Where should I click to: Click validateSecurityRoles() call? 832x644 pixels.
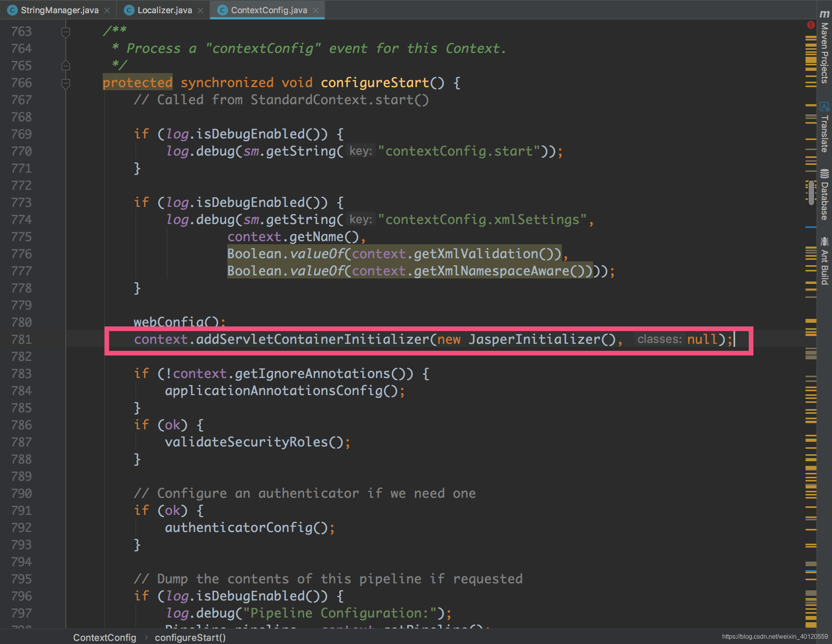254,442
